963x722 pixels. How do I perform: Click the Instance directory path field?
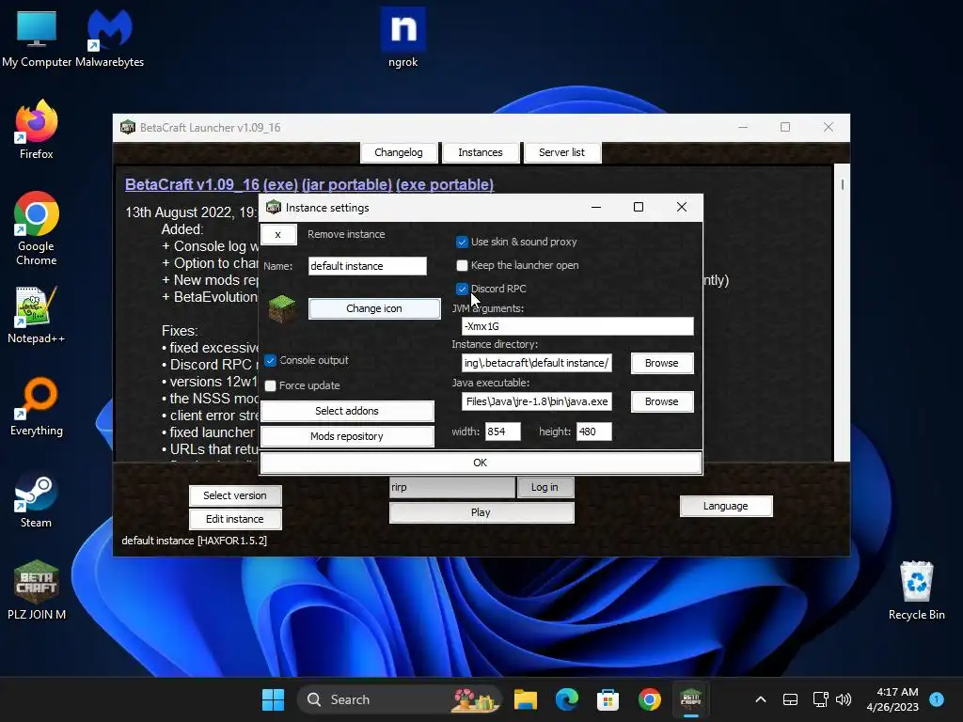(537, 363)
